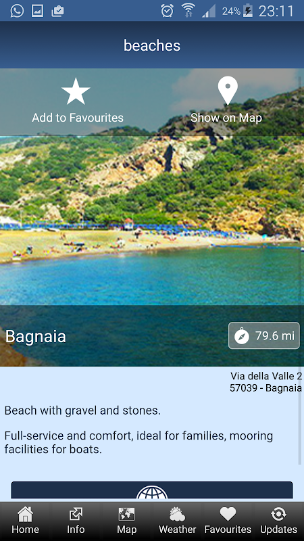Open the Home tab in bottom bar
The height and width of the screenshot is (541, 304).
(25, 521)
